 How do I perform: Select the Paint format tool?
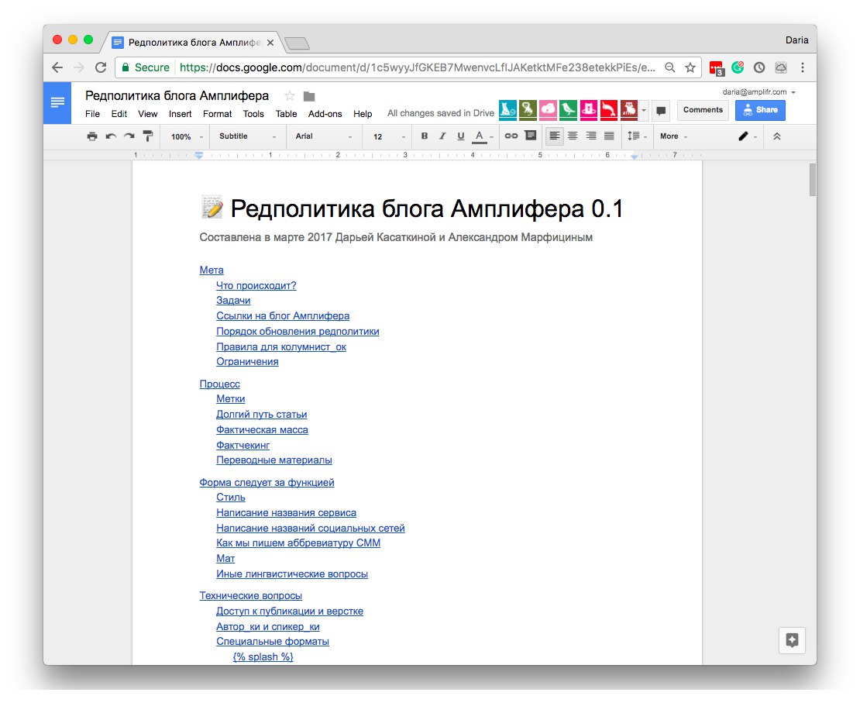click(x=147, y=136)
